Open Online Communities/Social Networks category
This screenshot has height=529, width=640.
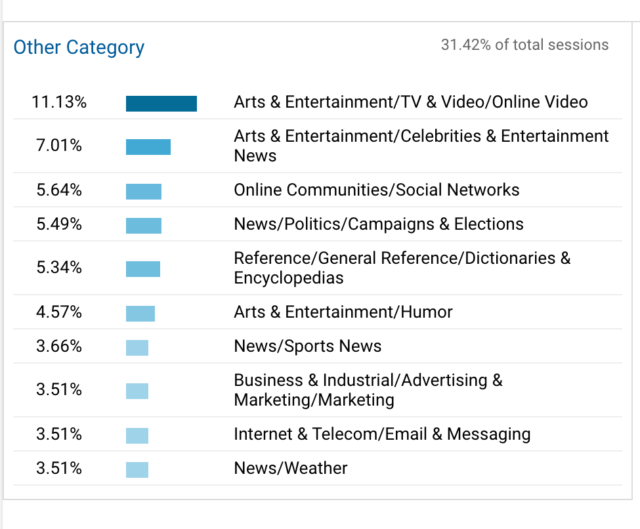(x=376, y=190)
